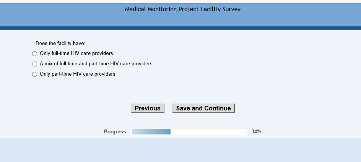Click the dark blue divider bar under the header

tap(180, 28)
